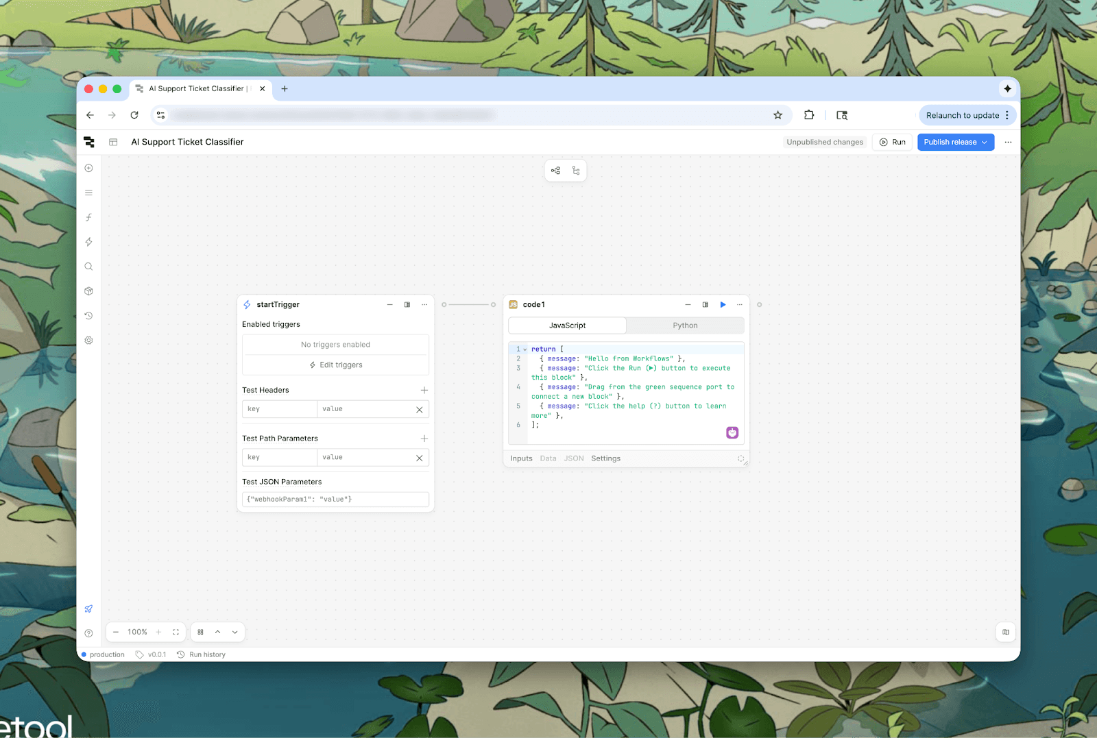Execute the code1 block with its play icon

pos(723,304)
